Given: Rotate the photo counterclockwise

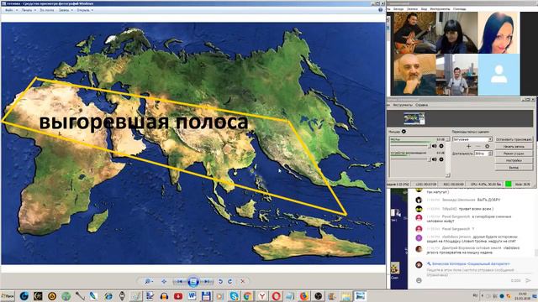Looking at the screenshot, I should [220, 282].
